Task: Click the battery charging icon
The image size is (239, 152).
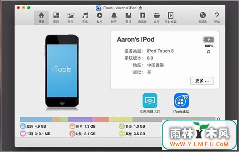Action: [209, 39]
